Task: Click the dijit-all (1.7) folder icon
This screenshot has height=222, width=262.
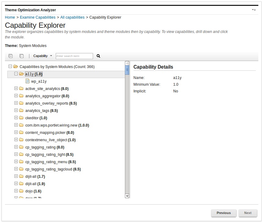Action: point(21,176)
